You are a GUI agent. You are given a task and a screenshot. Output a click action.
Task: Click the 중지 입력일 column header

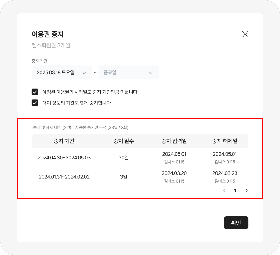[174, 141]
